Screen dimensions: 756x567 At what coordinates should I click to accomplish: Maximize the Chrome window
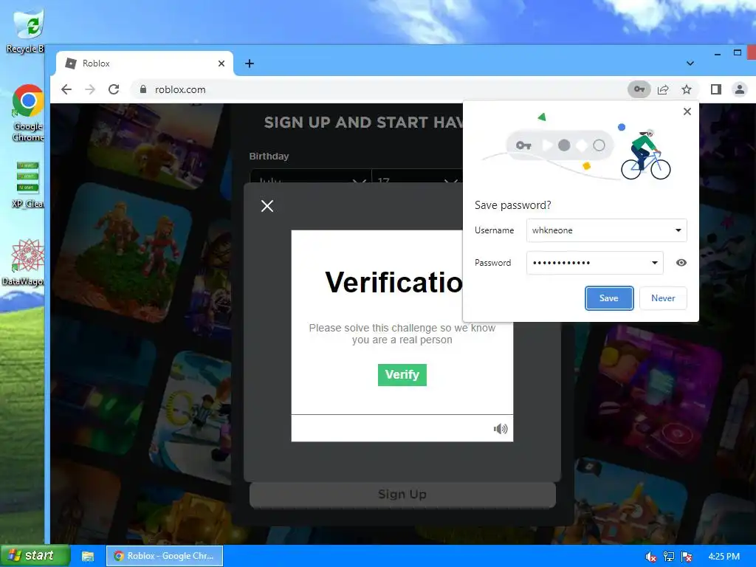pyautogui.click(x=738, y=52)
